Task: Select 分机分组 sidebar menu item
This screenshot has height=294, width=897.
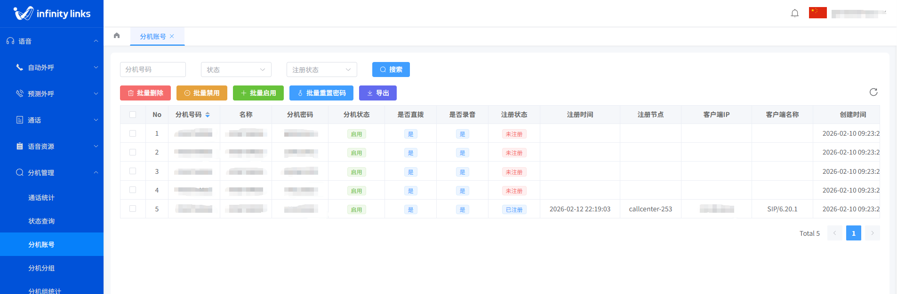Action: (x=41, y=268)
